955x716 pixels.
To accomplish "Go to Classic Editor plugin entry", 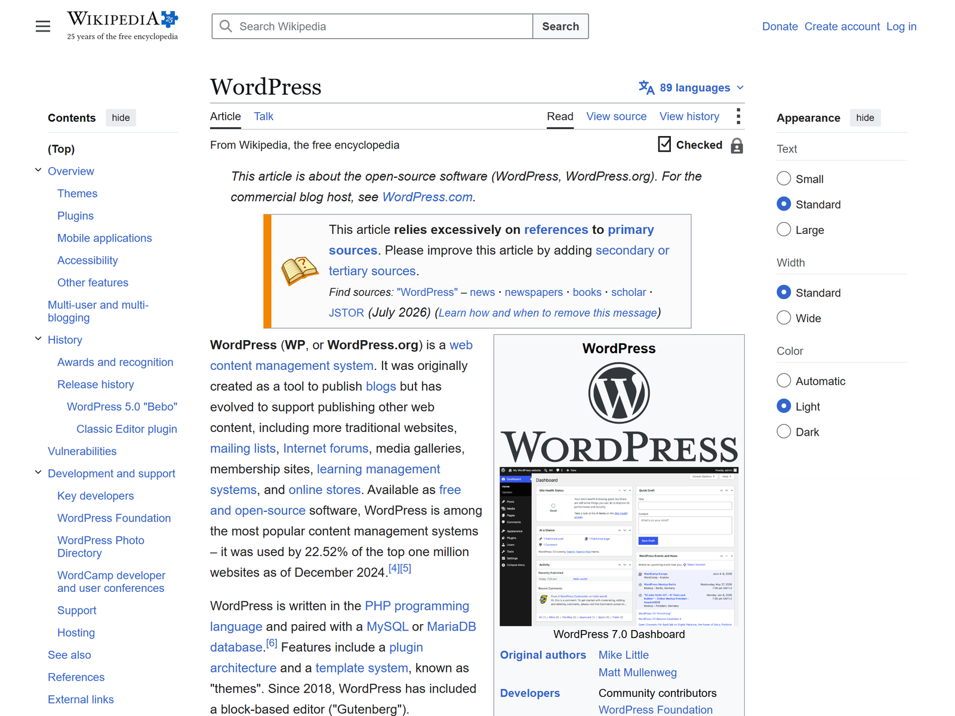I will tap(127, 429).
